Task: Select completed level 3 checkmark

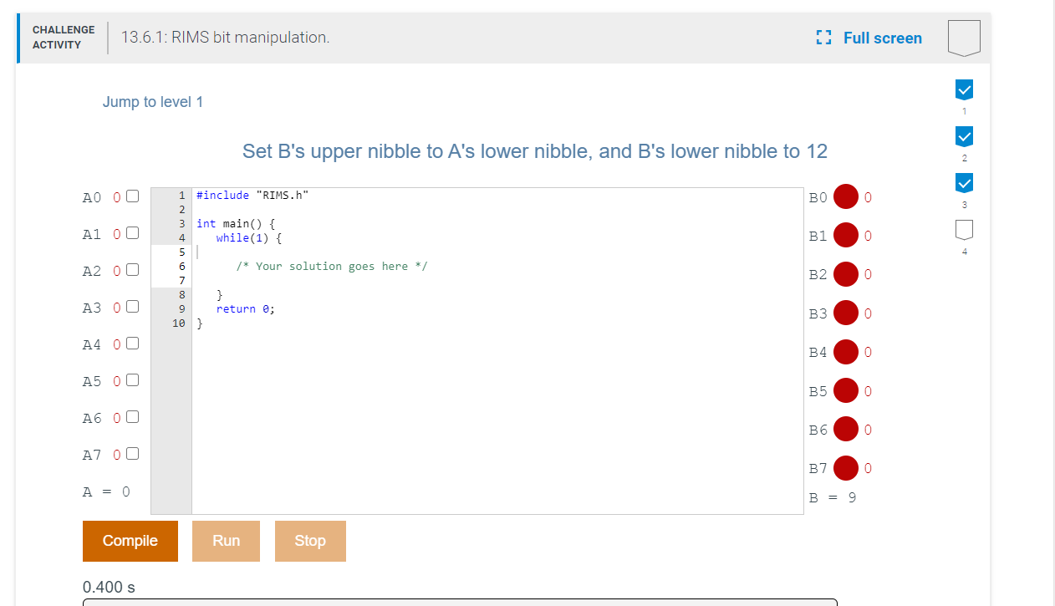Action: pyautogui.click(x=964, y=182)
